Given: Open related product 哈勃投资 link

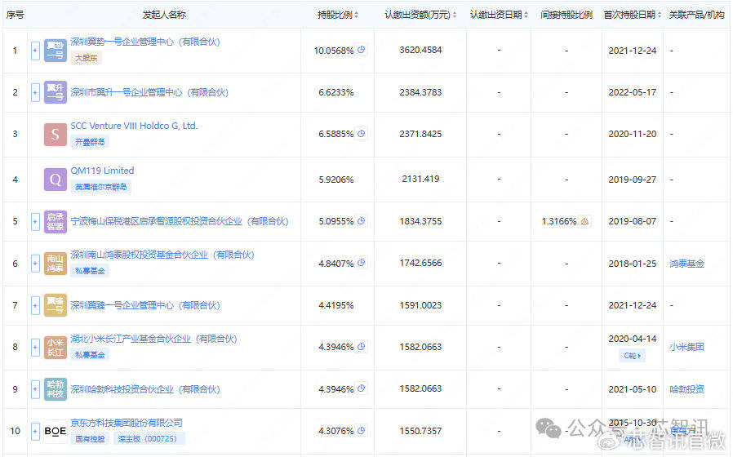Looking at the screenshot, I should [686, 389].
